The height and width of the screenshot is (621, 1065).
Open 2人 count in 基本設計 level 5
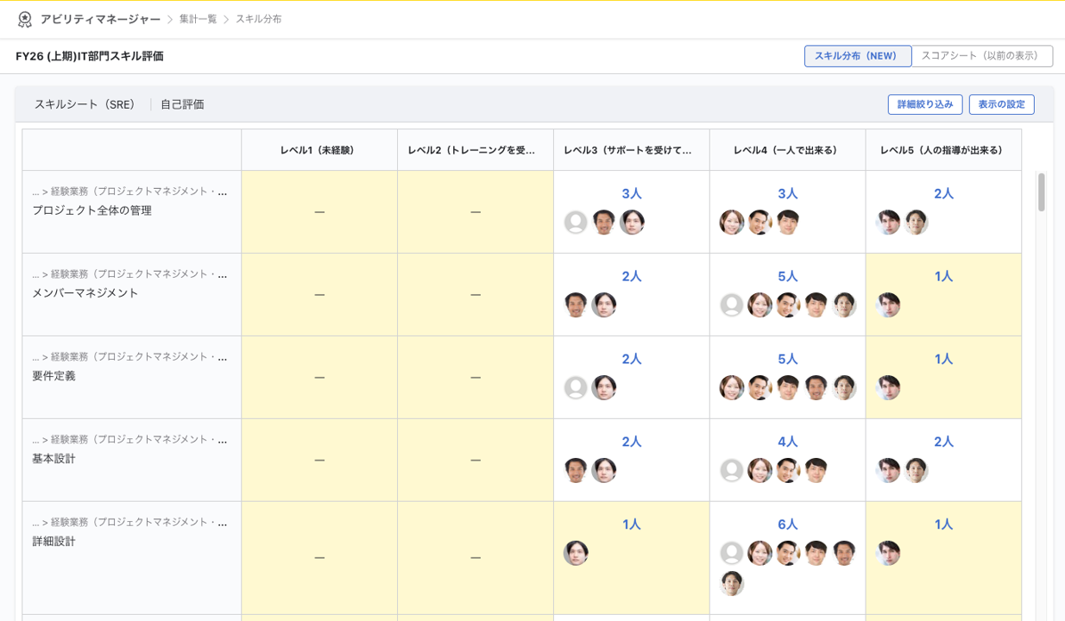(x=944, y=442)
